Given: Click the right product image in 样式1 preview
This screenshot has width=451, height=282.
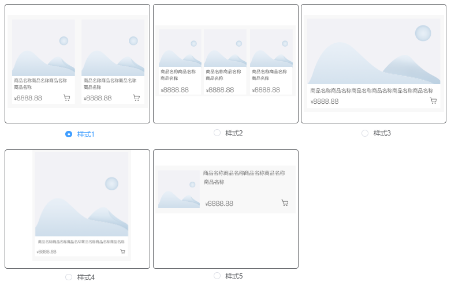Looking at the screenshot, I should (113, 48).
